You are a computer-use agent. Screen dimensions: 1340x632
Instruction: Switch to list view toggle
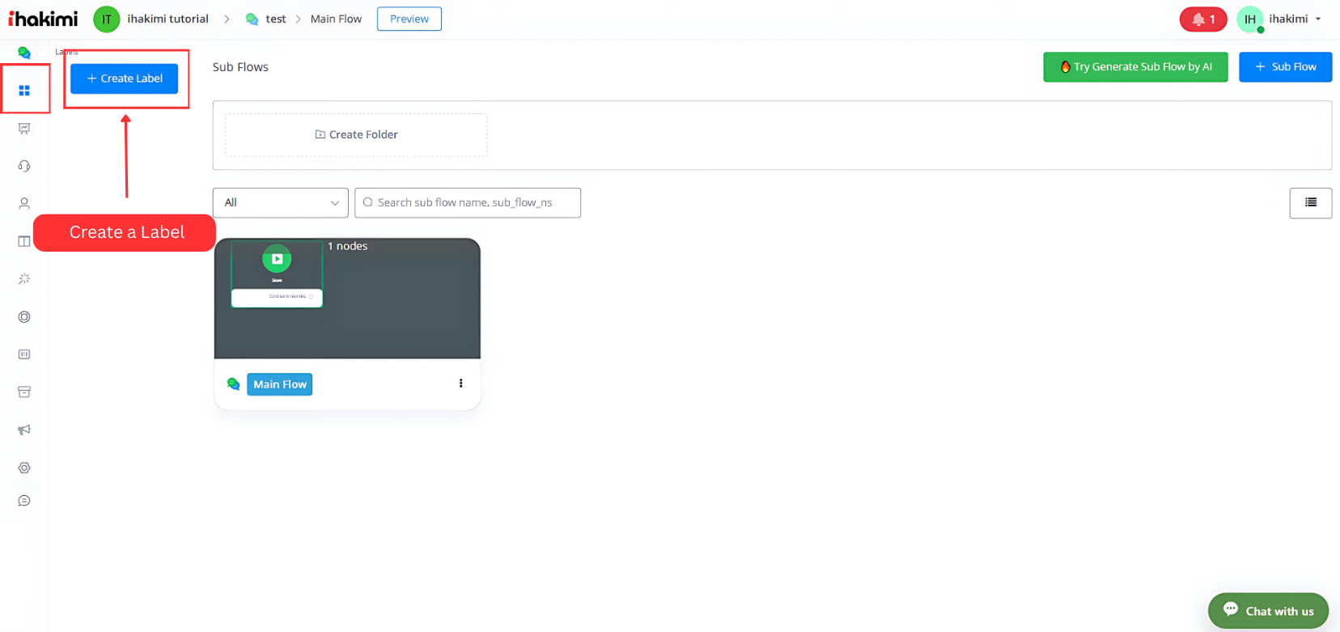pos(1310,203)
